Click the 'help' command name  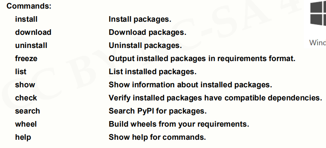[23, 137]
